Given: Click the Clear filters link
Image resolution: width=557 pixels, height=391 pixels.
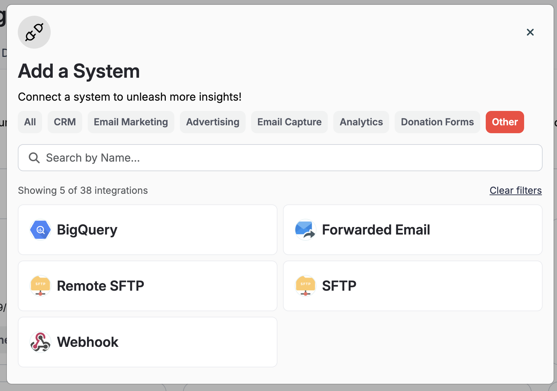Looking at the screenshot, I should [x=516, y=190].
